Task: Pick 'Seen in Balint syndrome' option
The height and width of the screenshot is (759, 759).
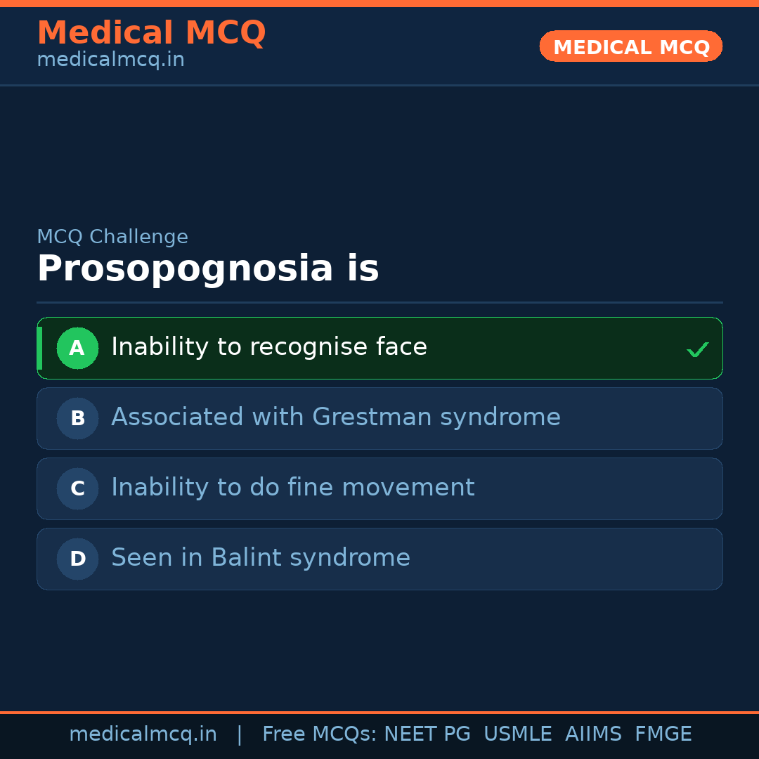Action: pyautogui.click(x=261, y=558)
